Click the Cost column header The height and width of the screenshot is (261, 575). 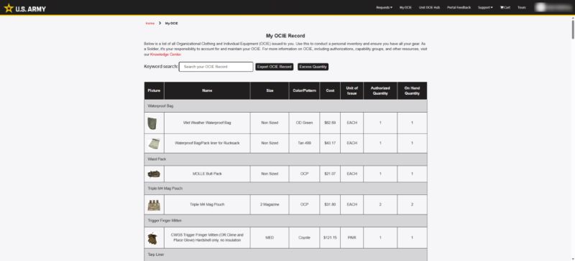pyautogui.click(x=330, y=91)
